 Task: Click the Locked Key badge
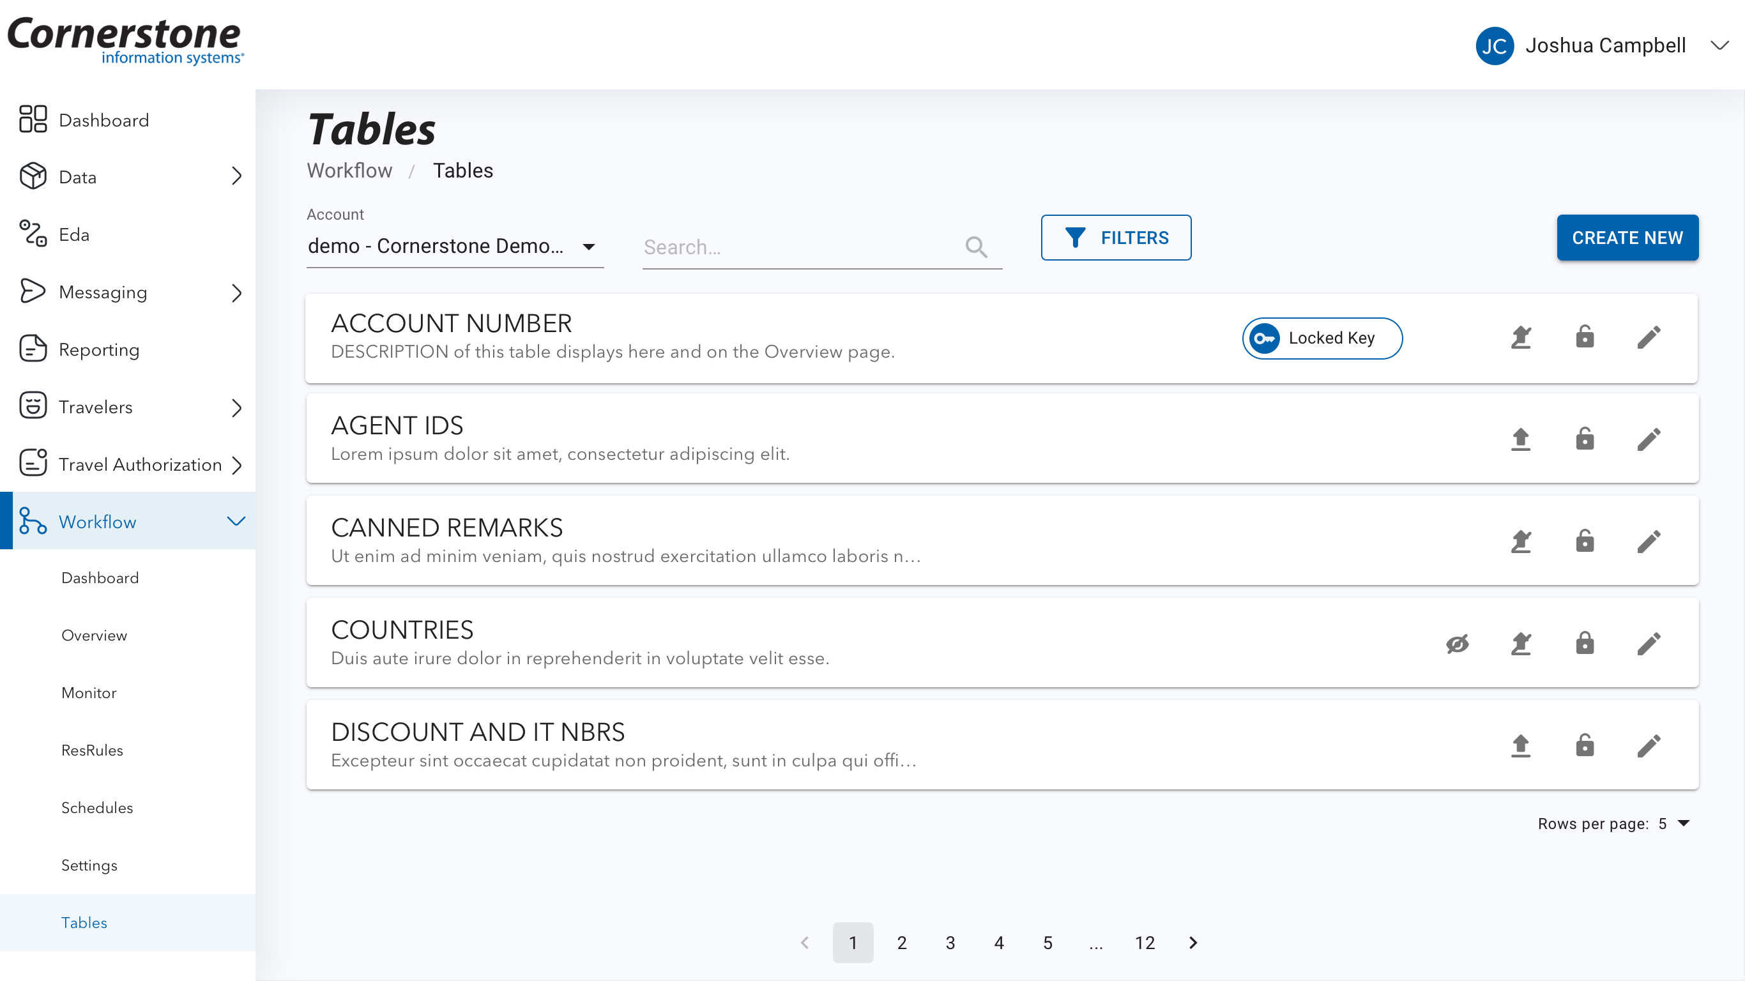pyautogui.click(x=1322, y=338)
